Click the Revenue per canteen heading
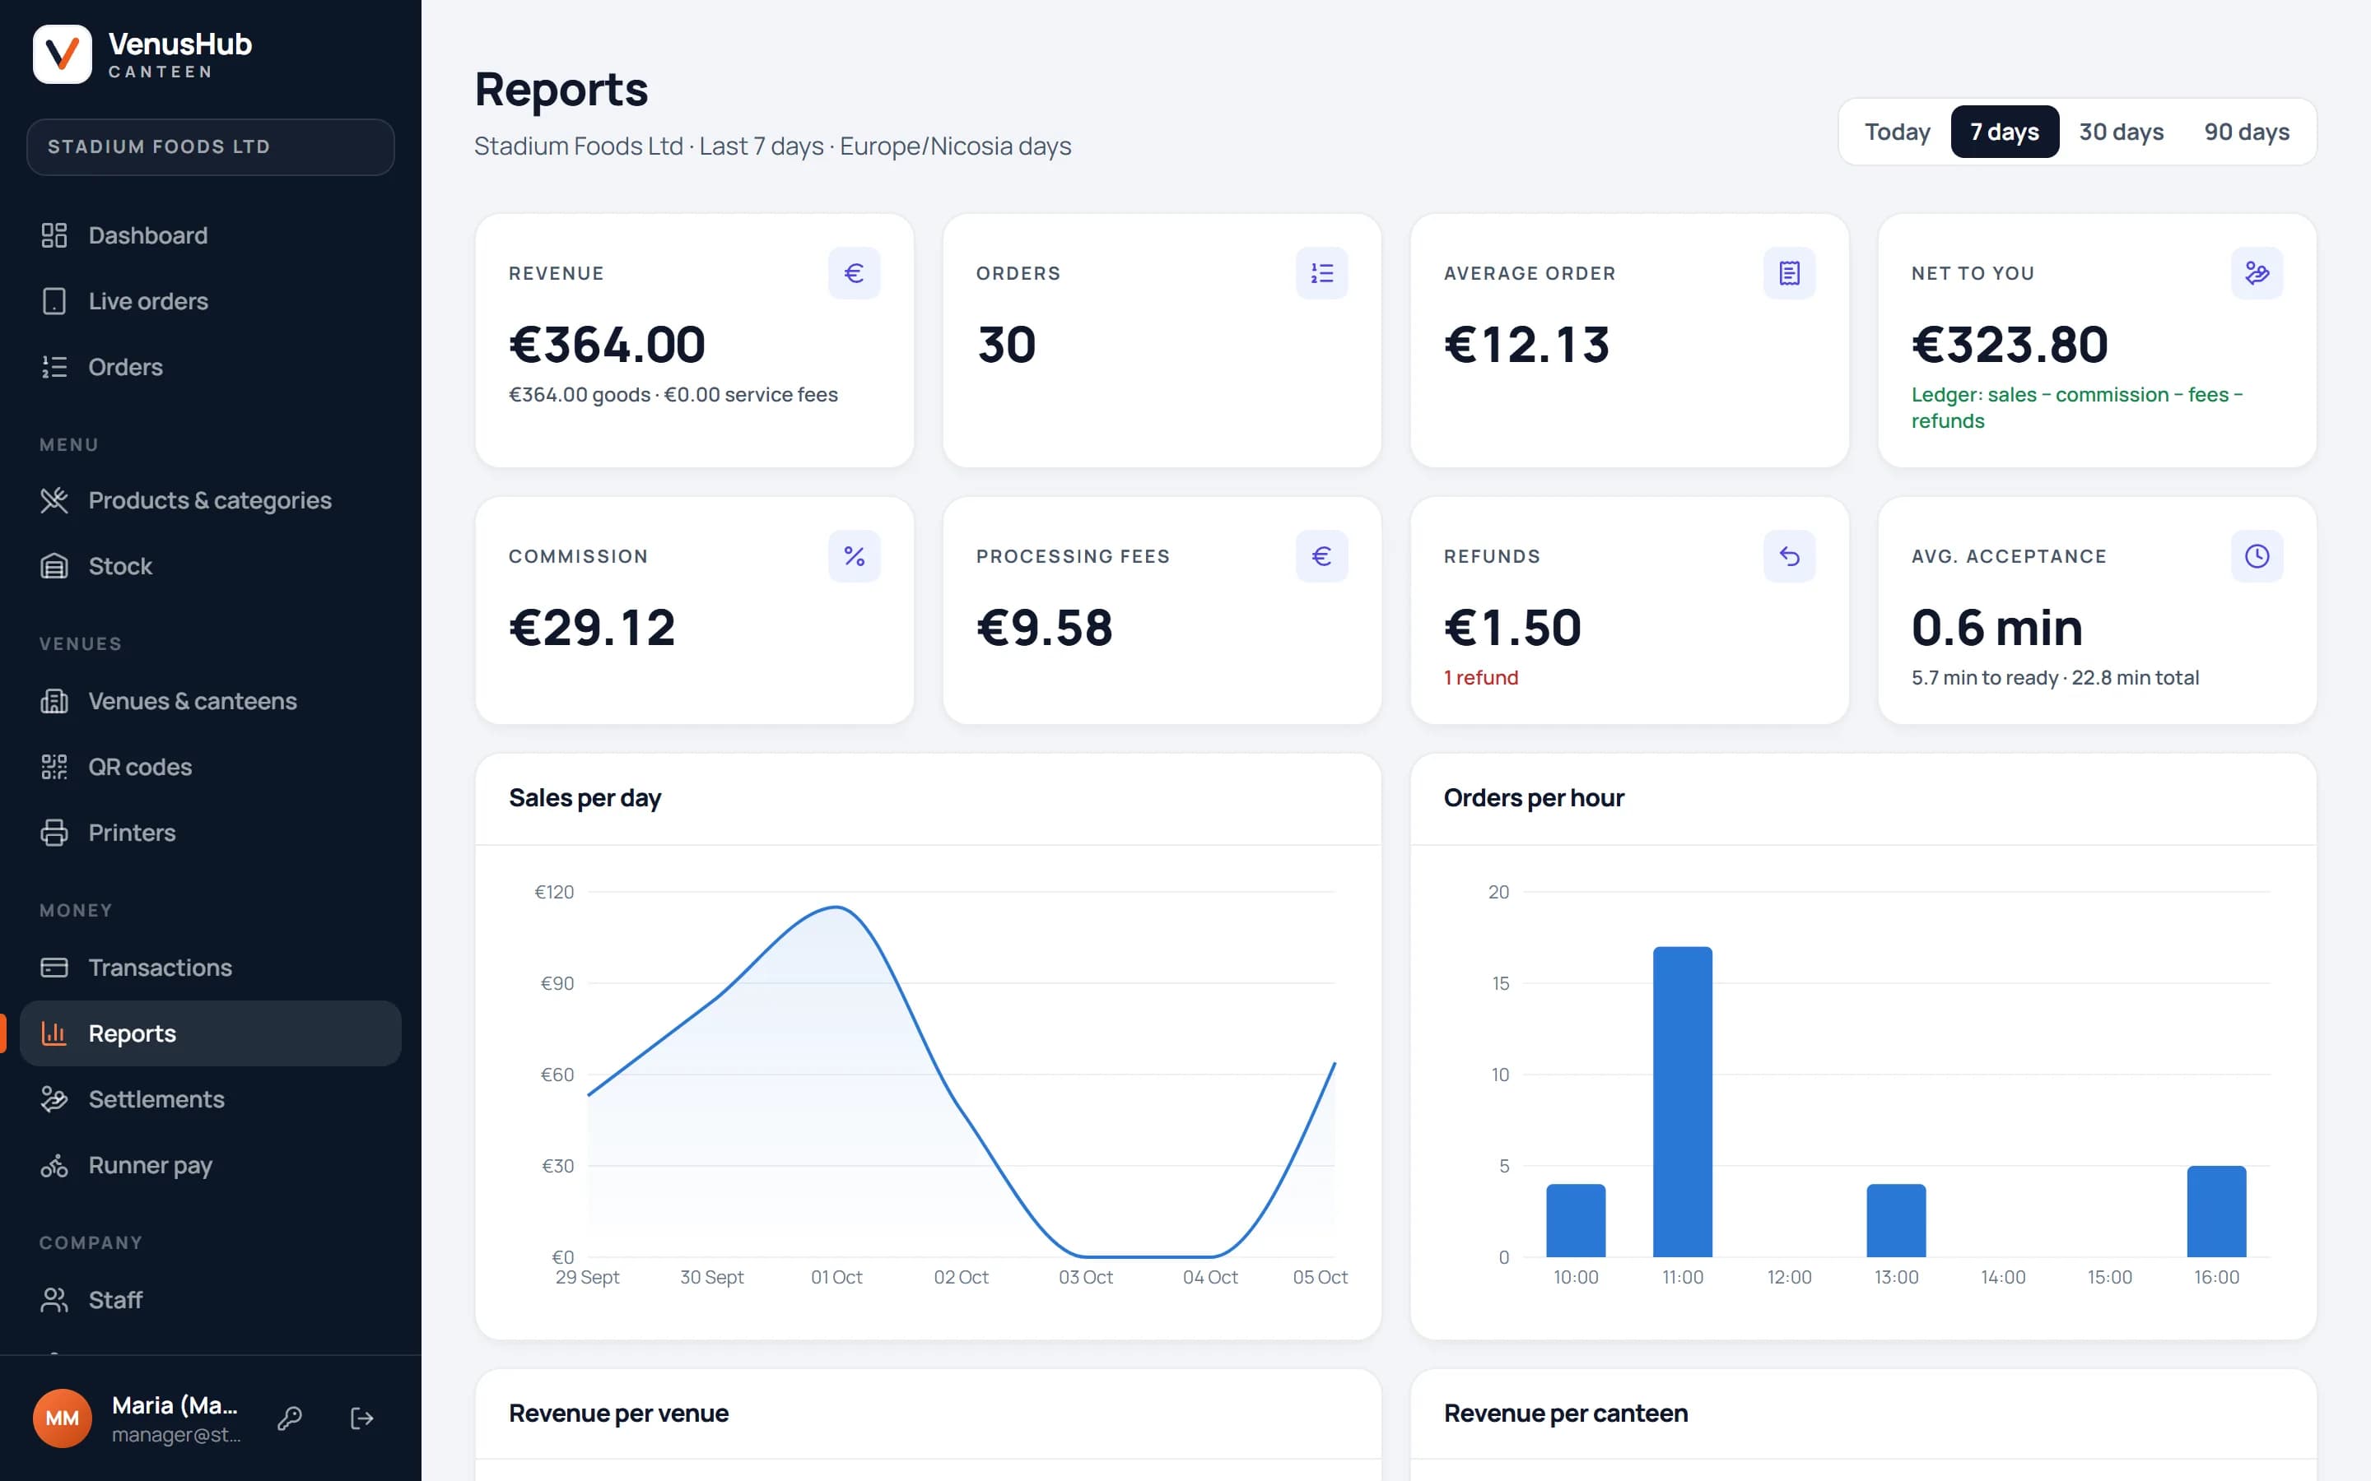Screen dimensions: 2371x1481 click(1566, 1414)
